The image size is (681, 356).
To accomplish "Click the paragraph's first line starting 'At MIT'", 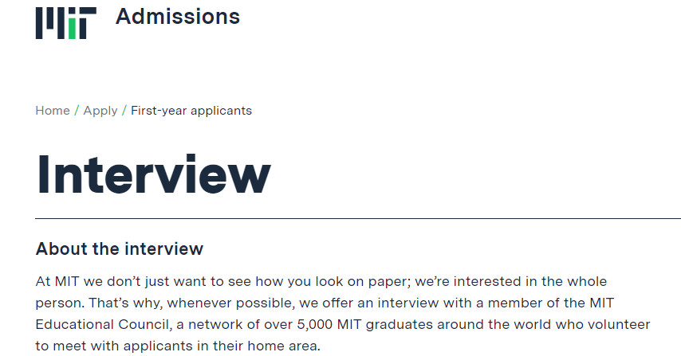I will 321,281.
